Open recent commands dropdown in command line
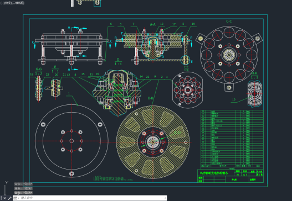This screenshot has width=292, height=201. coord(17,198)
